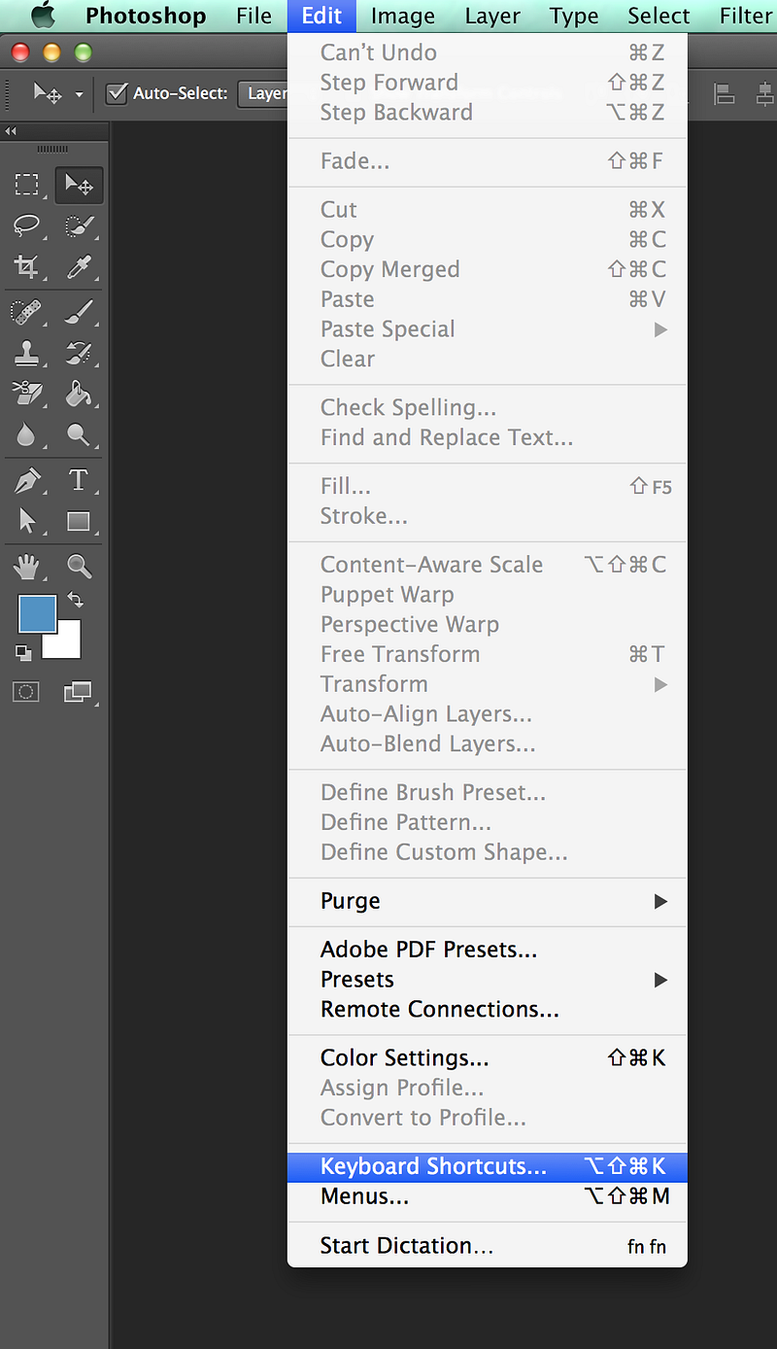Pick the Paint Bucket tool

pyautogui.click(x=79, y=393)
